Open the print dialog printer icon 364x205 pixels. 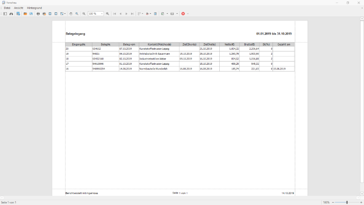click(x=38, y=14)
